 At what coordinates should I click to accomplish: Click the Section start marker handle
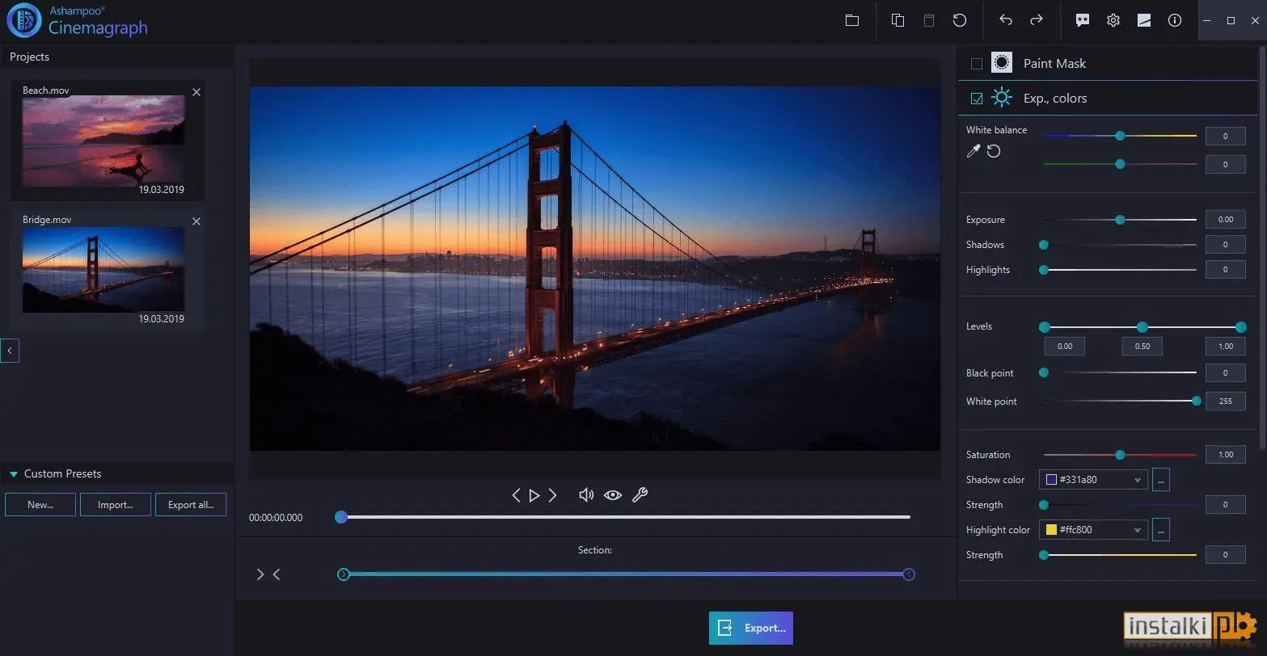coord(344,574)
